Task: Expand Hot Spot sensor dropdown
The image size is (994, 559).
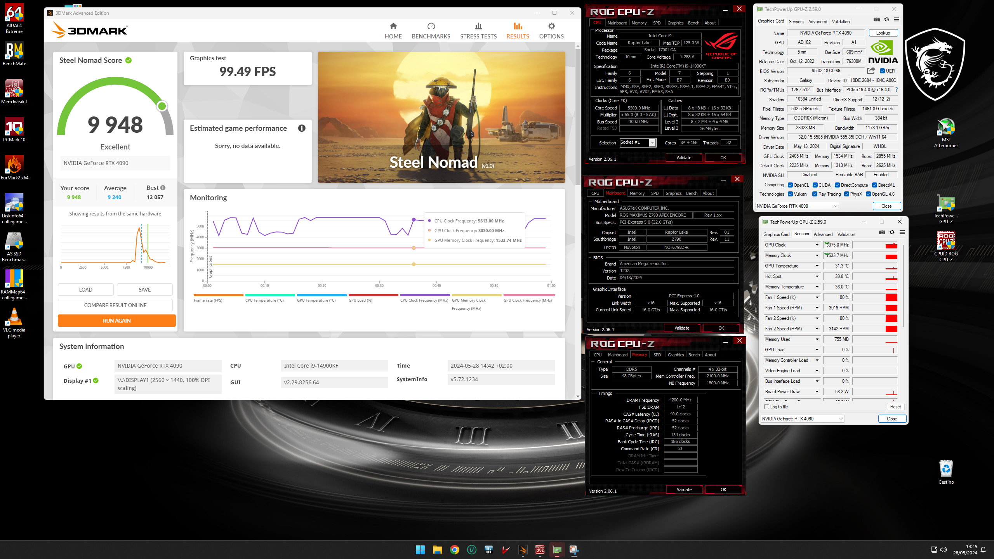Action: pyautogui.click(x=817, y=276)
